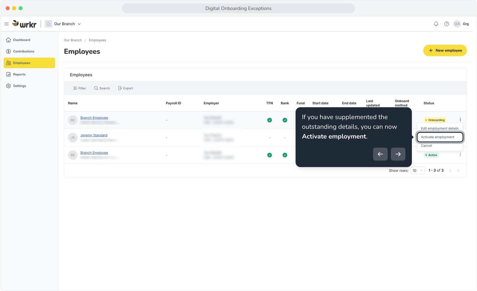Image resolution: width=477 pixels, height=291 pixels.
Task: Open the Filter tool
Action: [x=80, y=88]
